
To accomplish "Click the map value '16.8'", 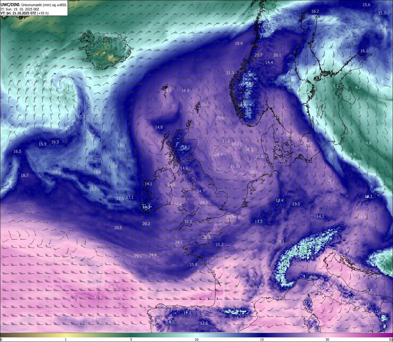I will 257,287.
